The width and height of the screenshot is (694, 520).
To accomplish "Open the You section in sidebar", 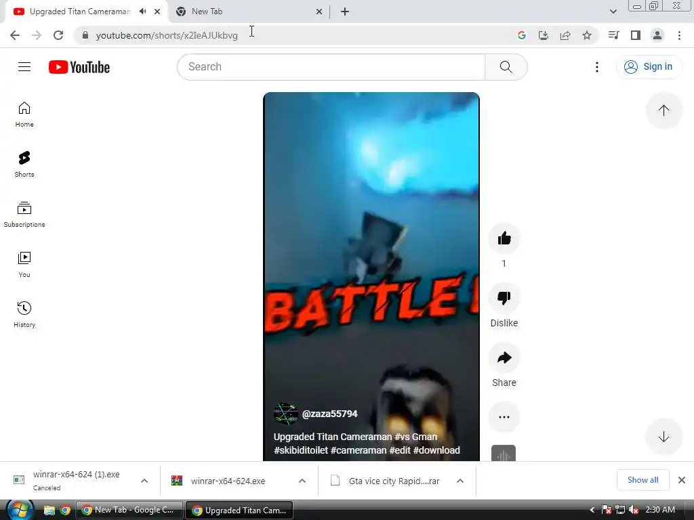I will coord(24,265).
